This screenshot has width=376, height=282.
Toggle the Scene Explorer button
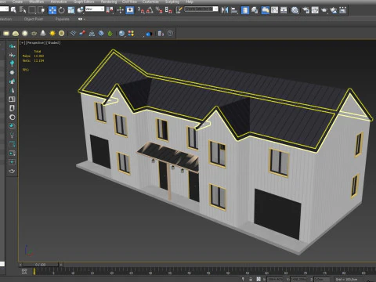click(245, 10)
